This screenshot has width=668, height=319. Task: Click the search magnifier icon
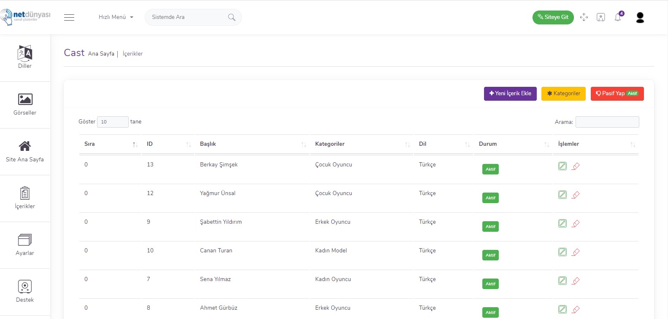[232, 17]
